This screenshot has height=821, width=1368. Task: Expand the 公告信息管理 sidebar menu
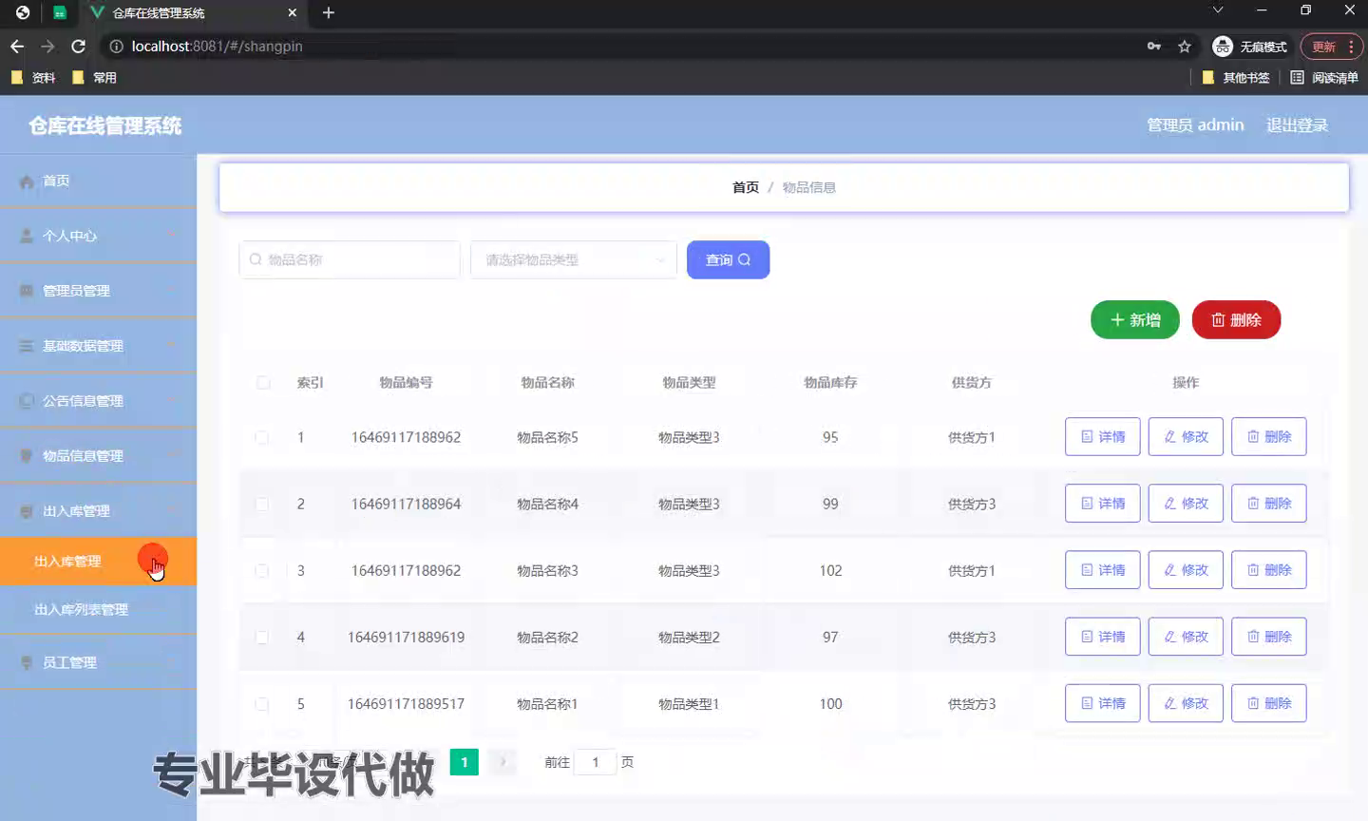(x=98, y=401)
